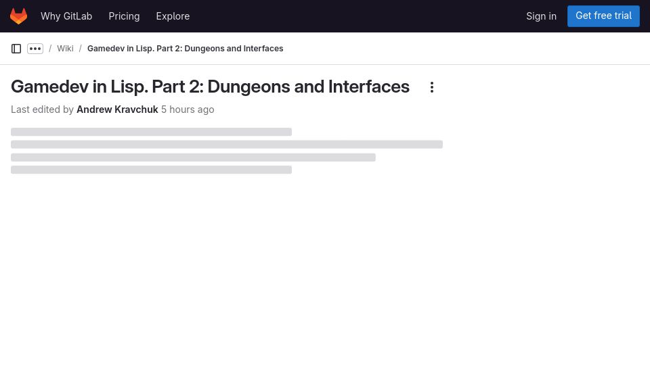Click the Sign in link
Viewport: 650px width, 365px height.
point(542,16)
